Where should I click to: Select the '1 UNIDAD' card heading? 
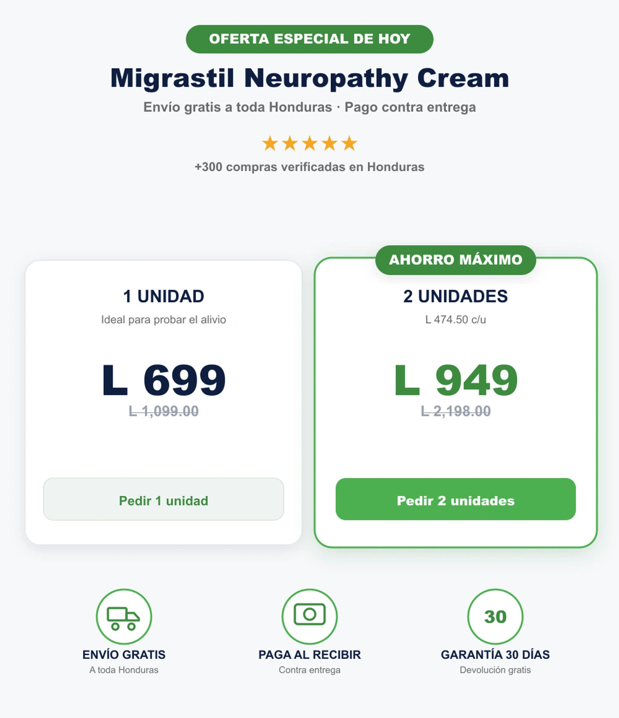164,297
